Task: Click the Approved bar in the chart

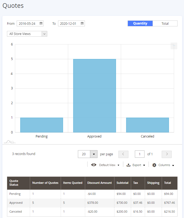Action: (95, 96)
